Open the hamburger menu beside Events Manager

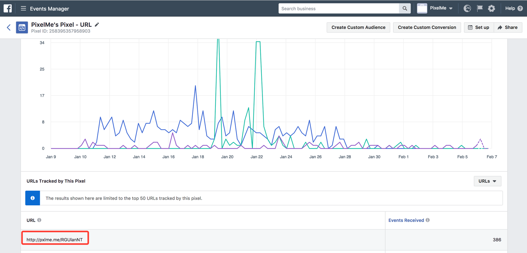pyautogui.click(x=23, y=8)
